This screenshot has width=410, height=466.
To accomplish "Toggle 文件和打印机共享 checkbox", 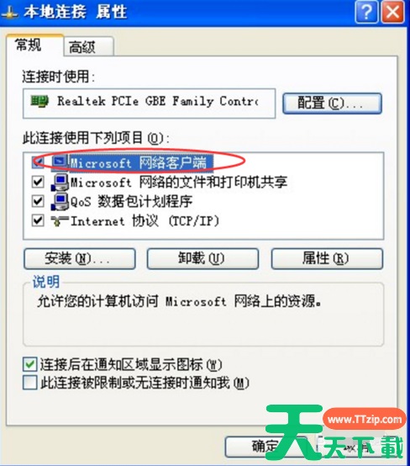I will tap(38, 182).
